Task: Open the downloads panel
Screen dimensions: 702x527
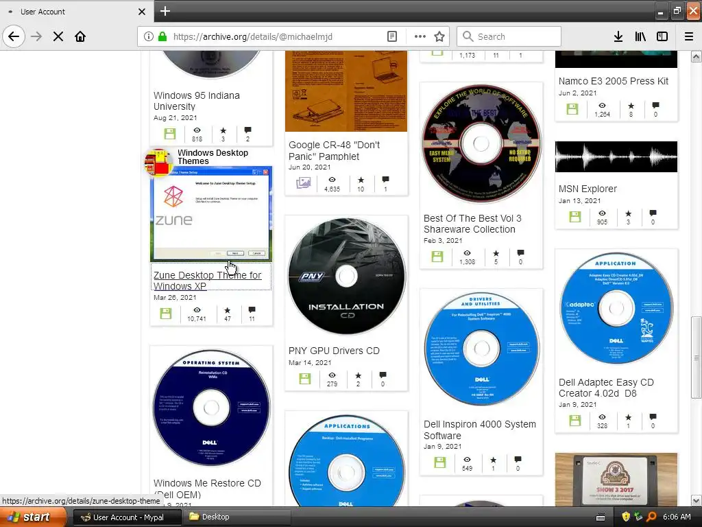Action: 618,36
